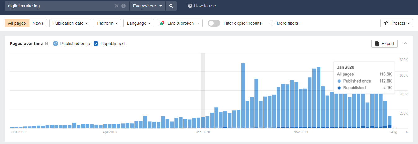Viewport: 418px width, 144px height.
Task: Click the Published once light blue legend dot
Action: (x=339, y=81)
